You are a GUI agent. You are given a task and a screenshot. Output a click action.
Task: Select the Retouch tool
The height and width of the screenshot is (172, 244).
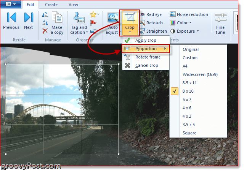tap(151, 23)
